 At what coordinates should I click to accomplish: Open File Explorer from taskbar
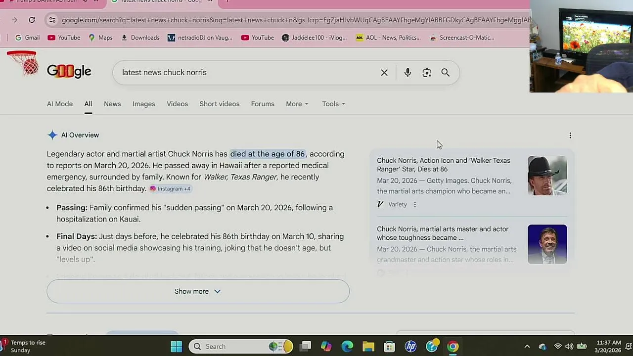click(x=368, y=347)
